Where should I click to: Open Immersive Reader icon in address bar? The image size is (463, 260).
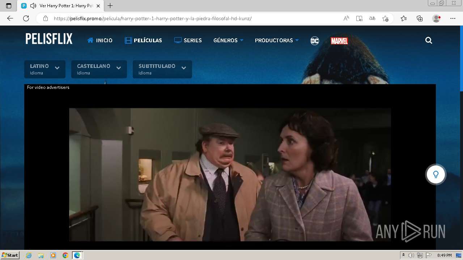tap(359, 18)
